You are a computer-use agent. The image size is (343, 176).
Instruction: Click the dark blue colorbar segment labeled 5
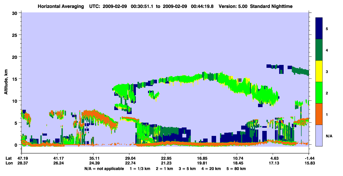pyautogui.click(x=319, y=28)
